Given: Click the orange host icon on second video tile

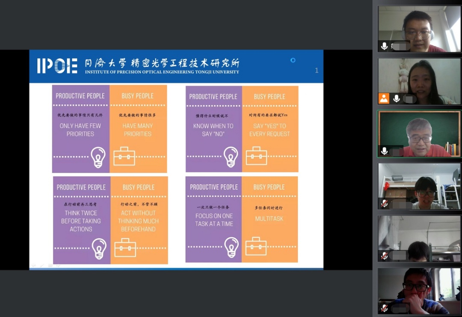Looking at the screenshot, I should pyautogui.click(x=384, y=98).
